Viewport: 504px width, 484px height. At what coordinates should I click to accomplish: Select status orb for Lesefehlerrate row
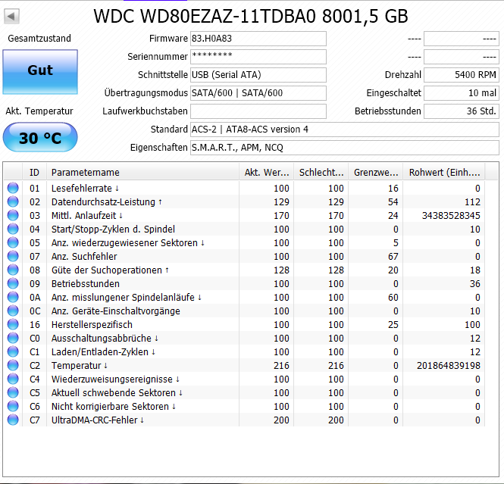pos(13,188)
